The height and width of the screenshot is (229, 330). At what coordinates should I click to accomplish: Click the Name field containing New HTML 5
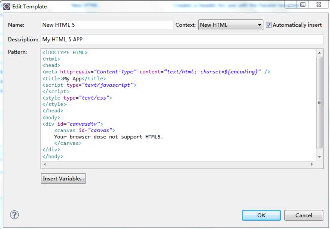click(107, 25)
